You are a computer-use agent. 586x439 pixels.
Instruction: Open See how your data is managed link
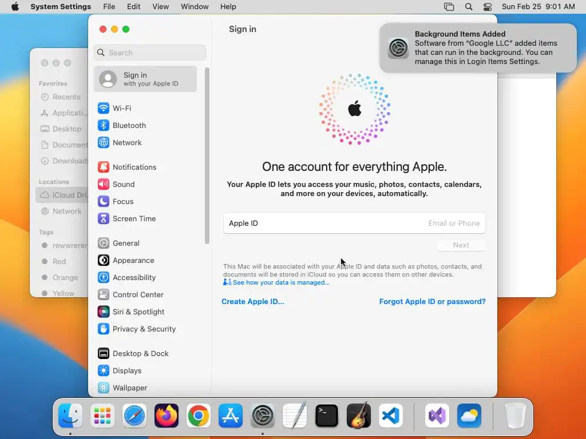[x=281, y=282]
